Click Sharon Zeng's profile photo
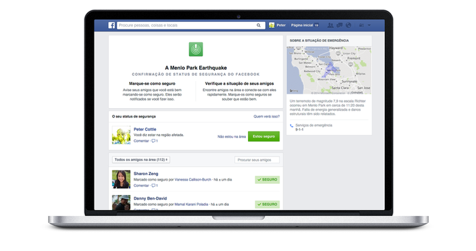Image resolution: width=476 pixels, height=251 pixels. (121, 179)
